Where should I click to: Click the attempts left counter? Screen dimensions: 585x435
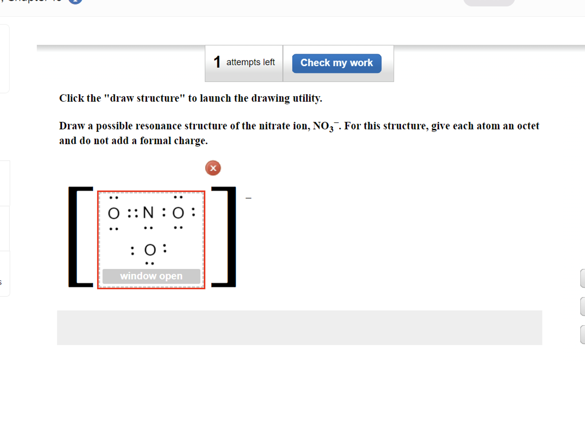[244, 62]
